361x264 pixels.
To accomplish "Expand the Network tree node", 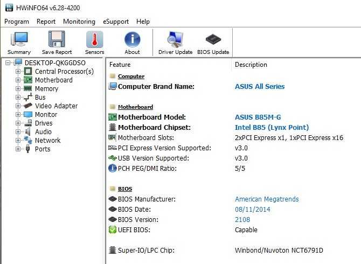I will [x=18, y=141].
